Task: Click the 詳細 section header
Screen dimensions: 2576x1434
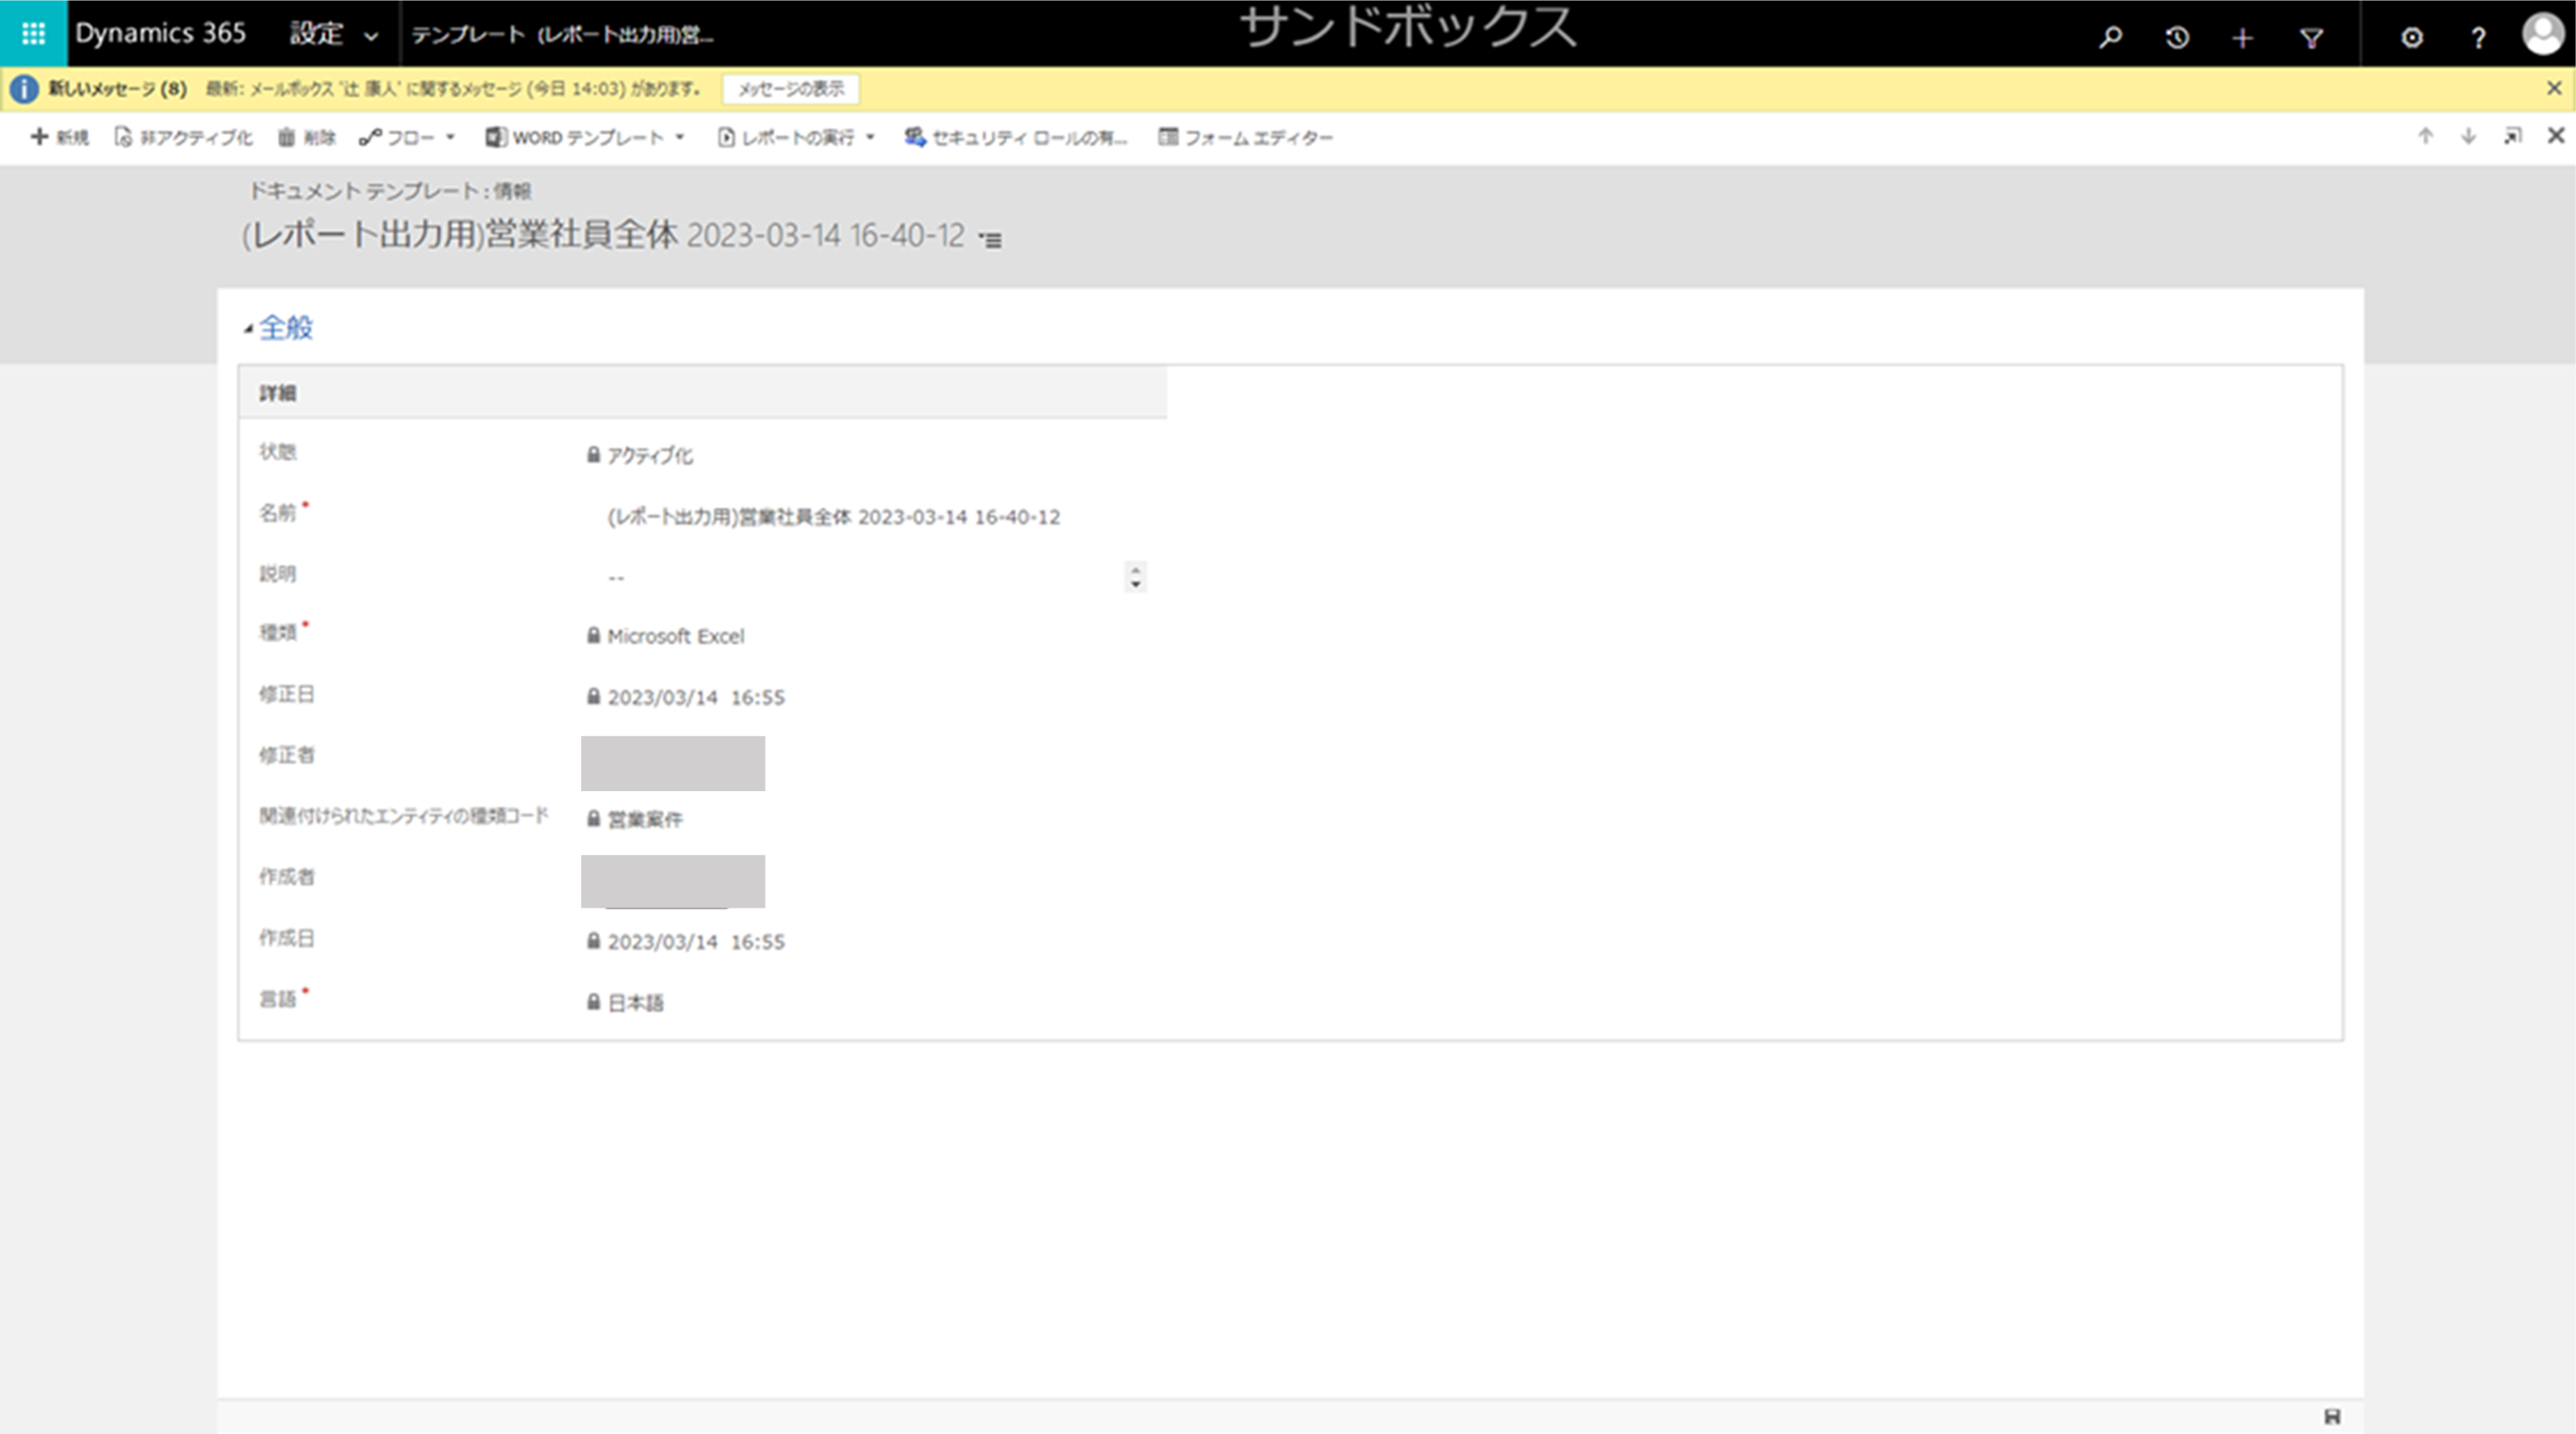Action: (x=702, y=393)
